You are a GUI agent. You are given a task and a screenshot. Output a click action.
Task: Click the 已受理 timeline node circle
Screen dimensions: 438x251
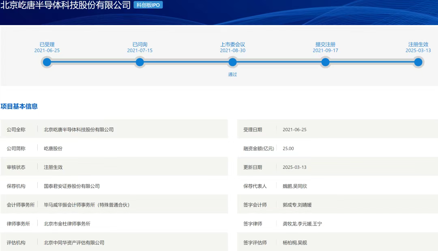(47, 62)
